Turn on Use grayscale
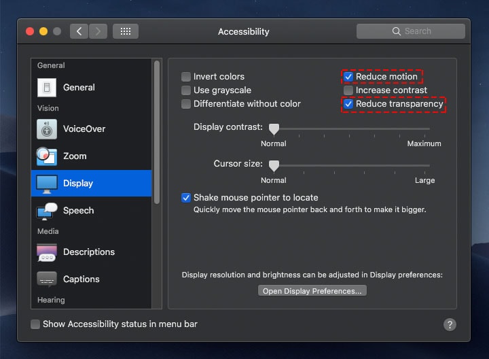Viewport: 489px width, 359px height. (186, 90)
